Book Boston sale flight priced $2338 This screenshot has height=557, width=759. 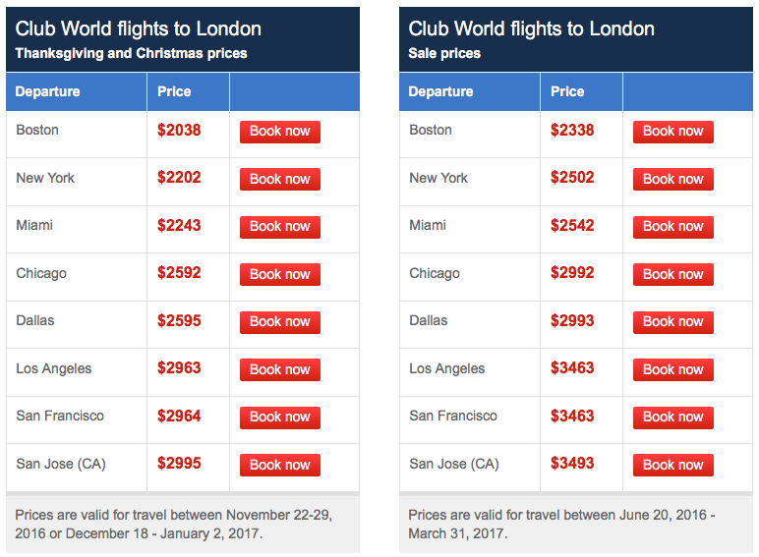click(672, 132)
